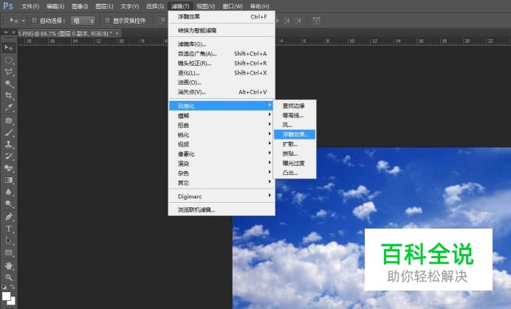Screen dimensions: 511x309
Task: Choose 拼贴... in the submenu
Action: tap(295, 153)
